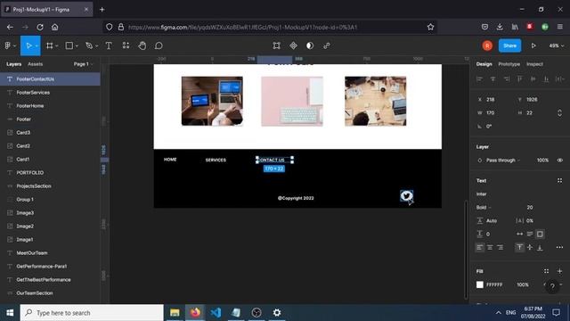This screenshot has height=321, width=570.
Task: Open Text styles four-dot icon
Action: pyautogui.click(x=559, y=180)
